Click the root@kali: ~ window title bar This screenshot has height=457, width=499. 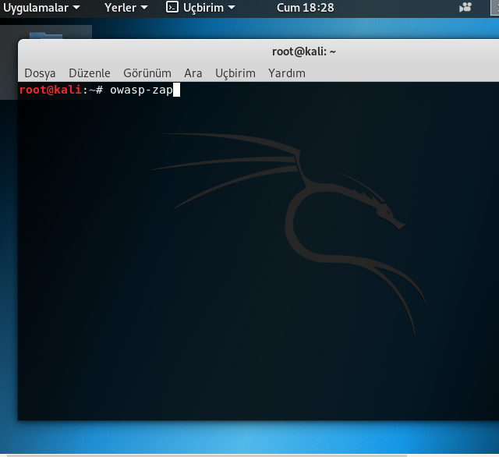[x=304, y=51]
